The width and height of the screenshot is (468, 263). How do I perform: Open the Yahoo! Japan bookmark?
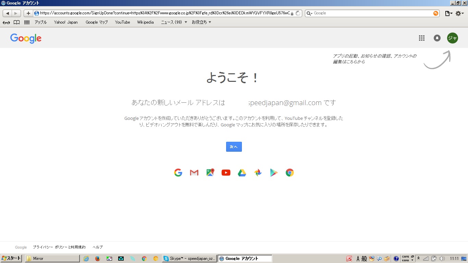[x=66, y=22]
